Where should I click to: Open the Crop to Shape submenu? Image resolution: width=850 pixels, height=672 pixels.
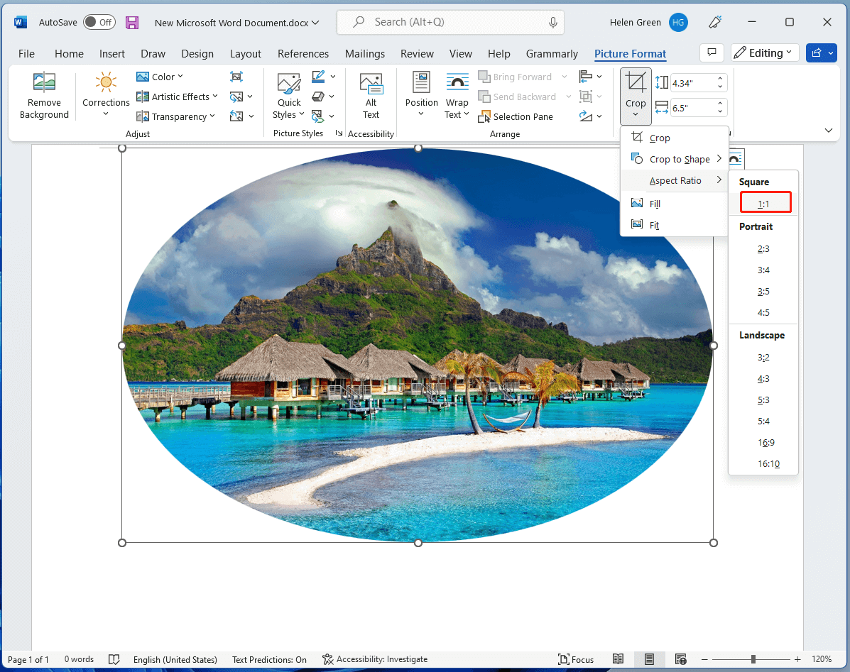click(680, 159)
